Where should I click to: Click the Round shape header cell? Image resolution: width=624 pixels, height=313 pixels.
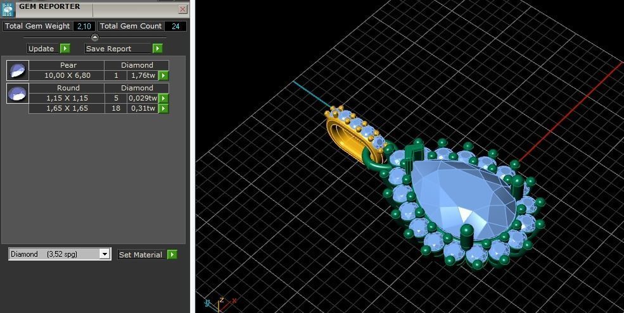[67, 88]
